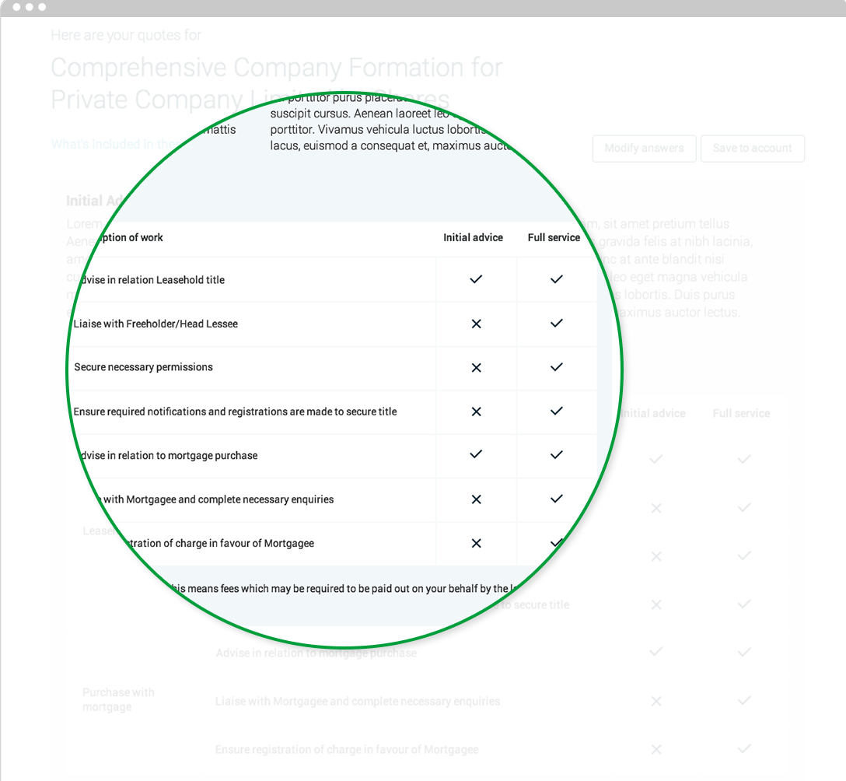
Task: Click magnified Full service checkmark for mortgage purchase advice
Action: (556, 455)
